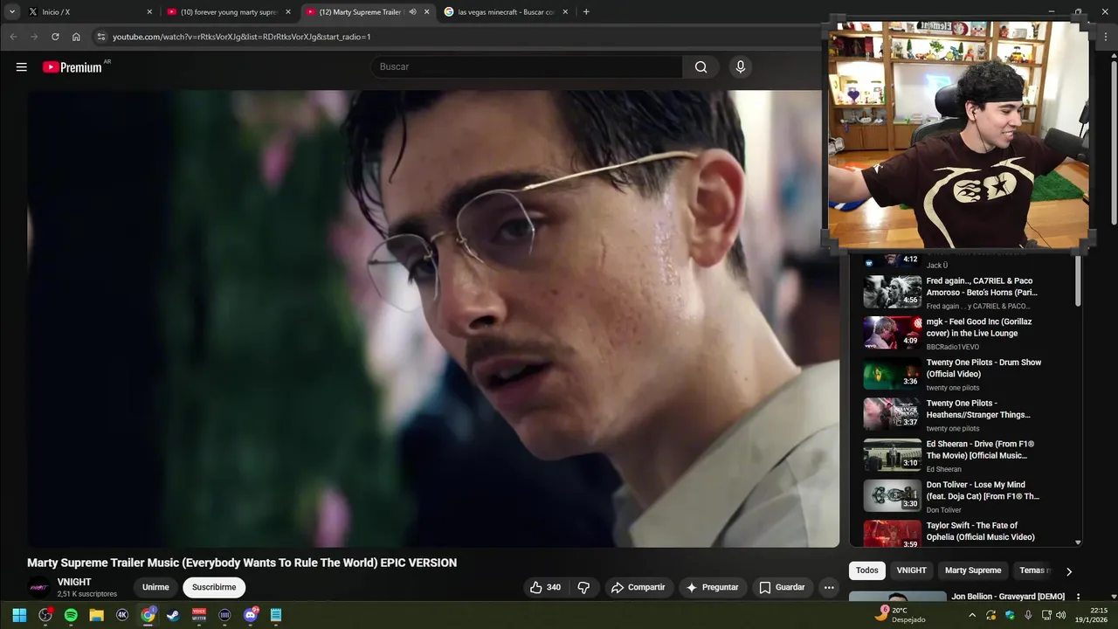
Task: Go back in browser history
Action: click(13, 37)
